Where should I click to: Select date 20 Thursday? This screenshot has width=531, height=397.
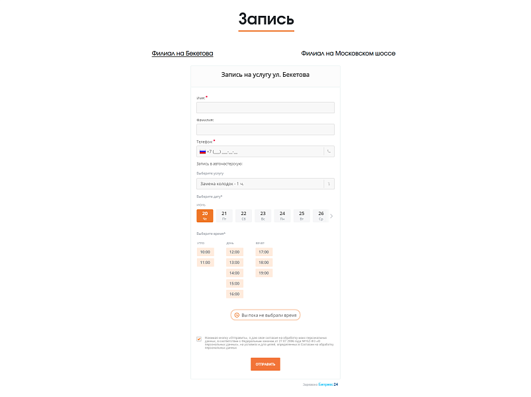205,216
